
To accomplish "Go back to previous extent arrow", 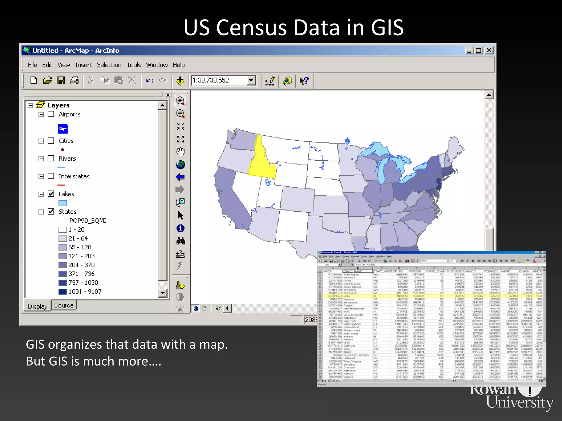I will (x=180, y=177).
